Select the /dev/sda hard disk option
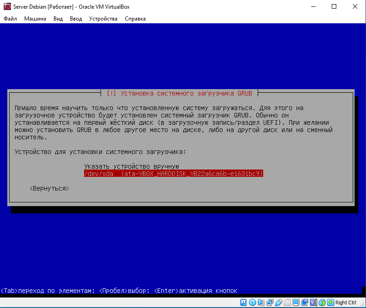The image size is (366, 308). point(174,174)
